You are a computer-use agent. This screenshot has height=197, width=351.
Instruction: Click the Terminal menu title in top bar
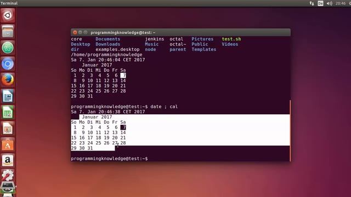(x=9, y=3)
